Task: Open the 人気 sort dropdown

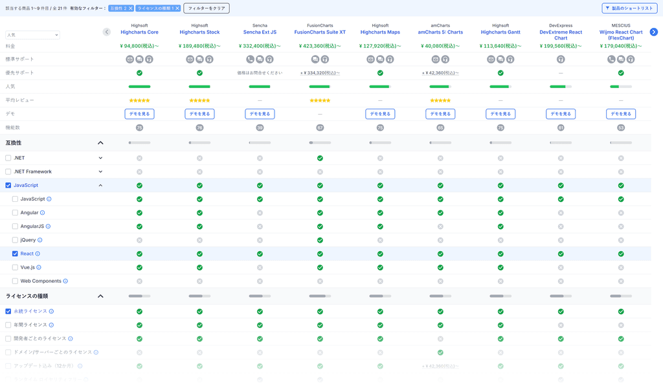Action: coord(32,35)
